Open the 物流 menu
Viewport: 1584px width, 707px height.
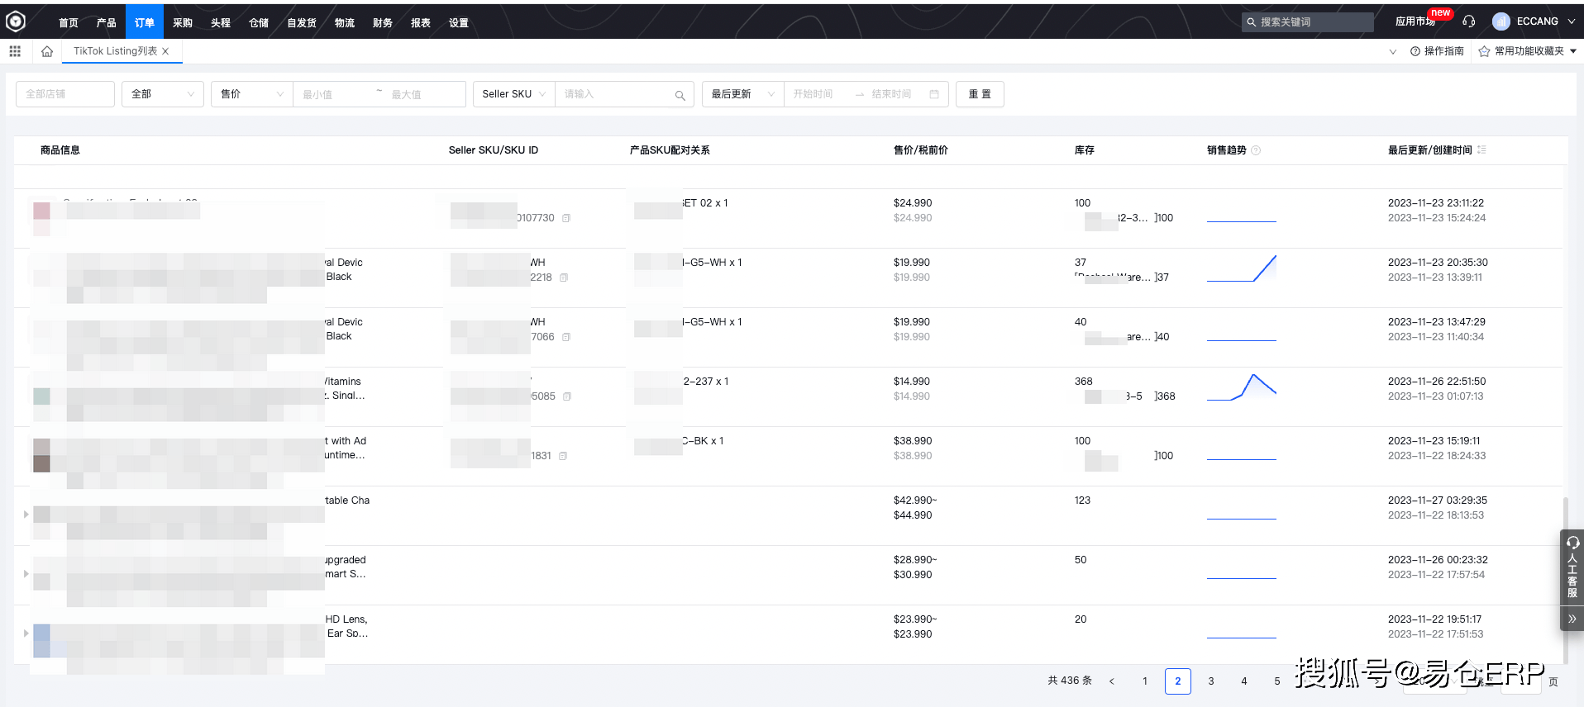pyautogui.click(x=345, y=22)
